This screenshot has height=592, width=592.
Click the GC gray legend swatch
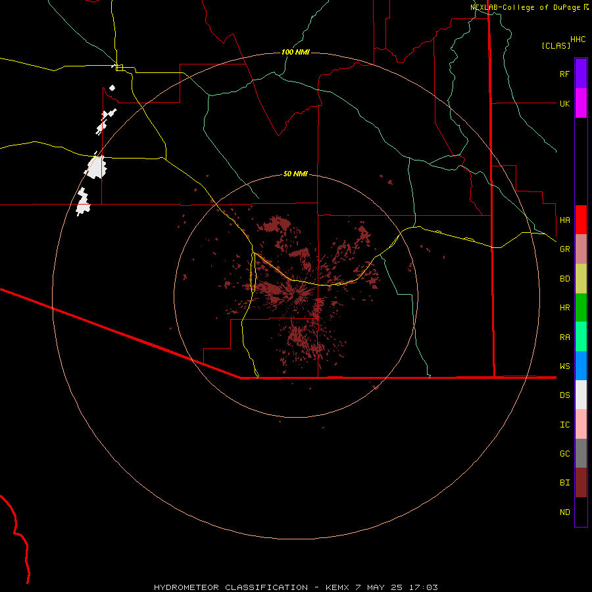click(x=581, y=453)
